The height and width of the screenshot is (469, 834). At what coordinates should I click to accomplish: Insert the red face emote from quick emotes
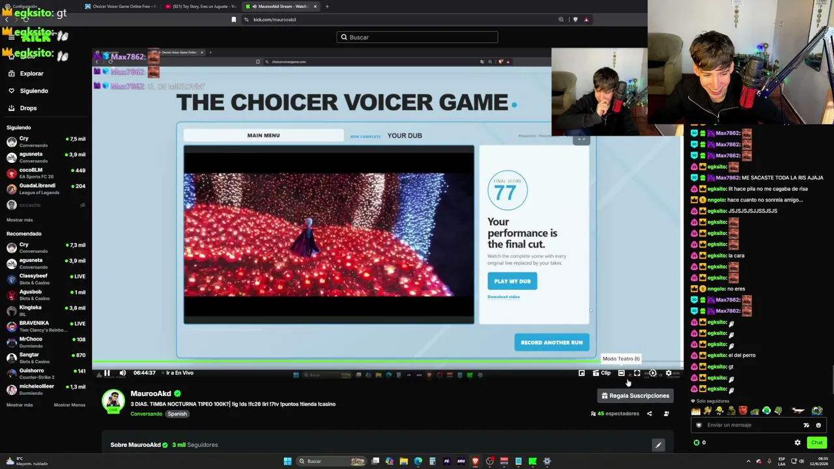point(743,411)
